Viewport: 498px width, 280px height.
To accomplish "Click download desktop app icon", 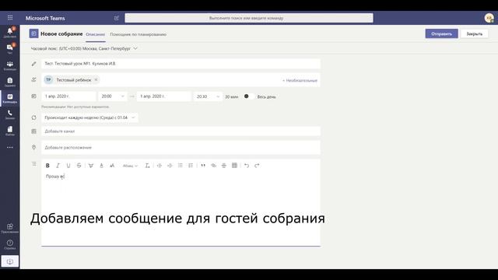I will pyautogui.click(x=10, y=261).
